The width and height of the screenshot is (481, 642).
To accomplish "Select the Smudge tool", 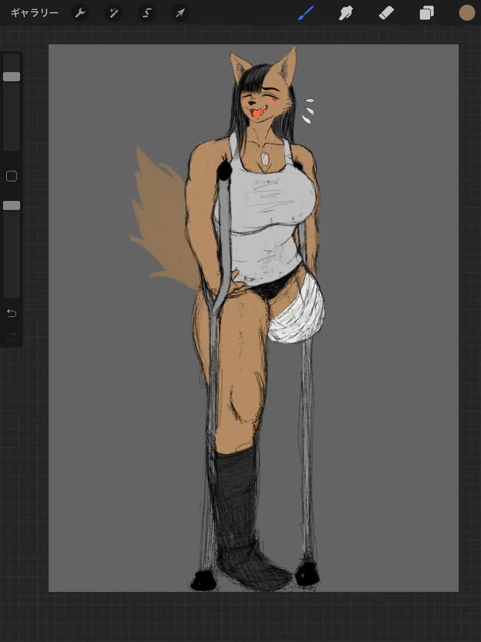I will click(x=346, y=13).
